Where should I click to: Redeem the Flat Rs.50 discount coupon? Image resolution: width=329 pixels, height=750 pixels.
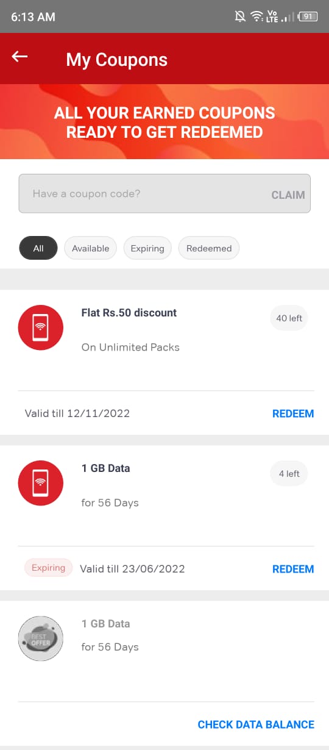(293, 413)
